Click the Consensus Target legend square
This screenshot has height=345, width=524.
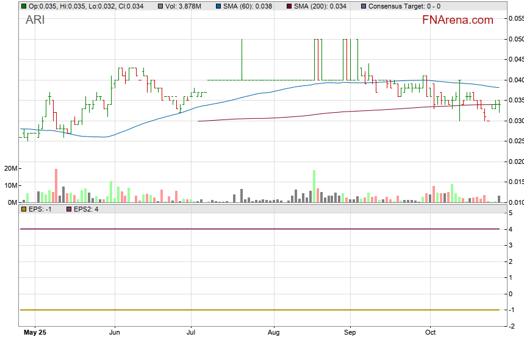[x=364, y=5]
